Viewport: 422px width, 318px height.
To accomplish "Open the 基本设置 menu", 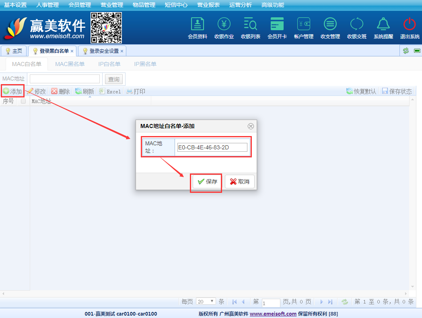I will click(x=15, y=5).
